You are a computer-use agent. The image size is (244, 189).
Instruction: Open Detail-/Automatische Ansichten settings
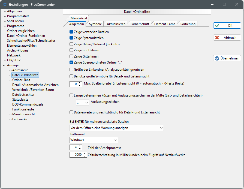coord(35,85)
